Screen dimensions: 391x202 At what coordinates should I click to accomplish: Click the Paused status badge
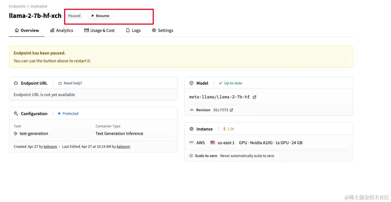click(74, 16)
